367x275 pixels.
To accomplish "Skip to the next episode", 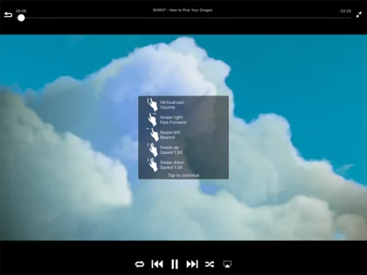I will (x=192, y=264).
